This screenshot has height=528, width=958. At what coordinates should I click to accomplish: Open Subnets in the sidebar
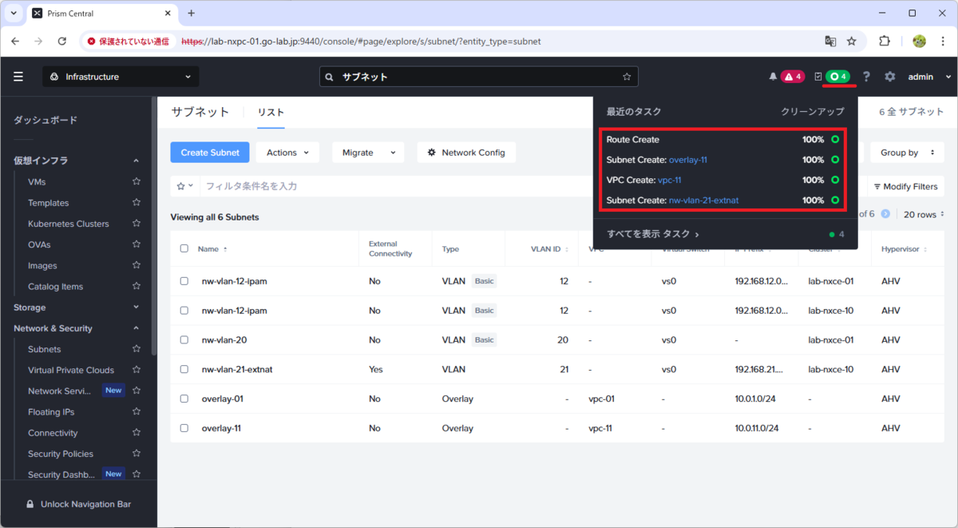pos(44,349)
